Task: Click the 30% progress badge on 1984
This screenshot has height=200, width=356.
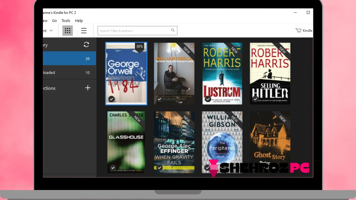Action: tap(139, 47)
